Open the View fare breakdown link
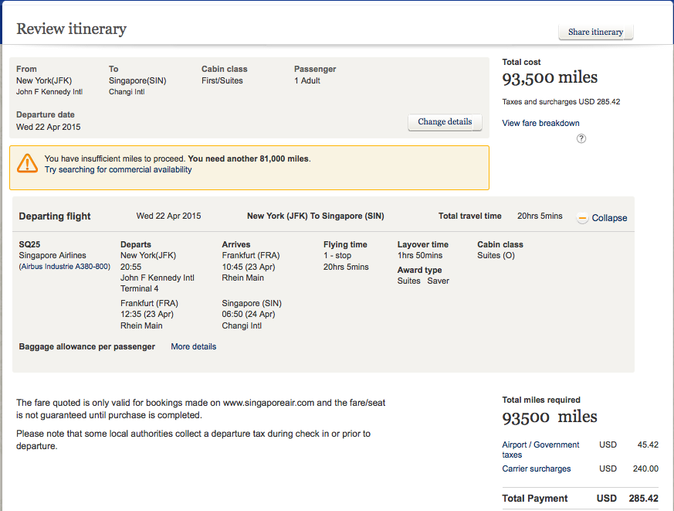Viewport: 674px width, 511px height. [540, 123]
